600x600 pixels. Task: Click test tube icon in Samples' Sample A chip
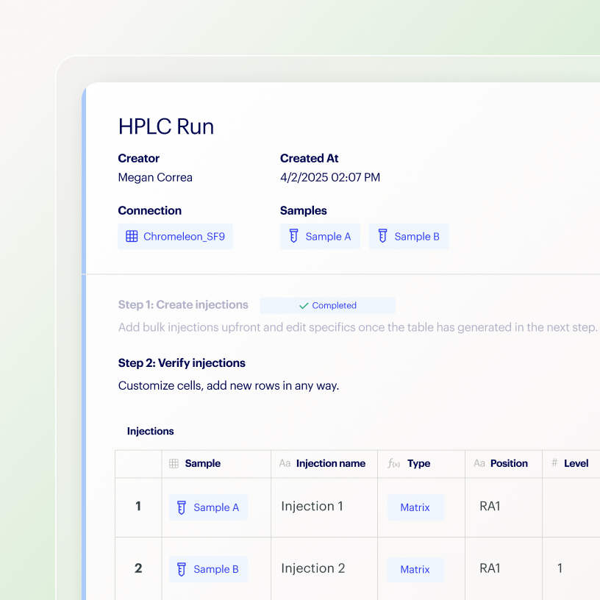click(x=293, y=236)
